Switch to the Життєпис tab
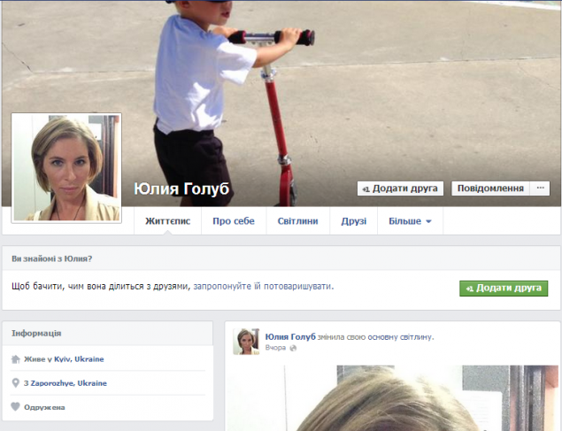Image resolution: width=562 pixels, height=431 pixels. click(x=167, y=221)
